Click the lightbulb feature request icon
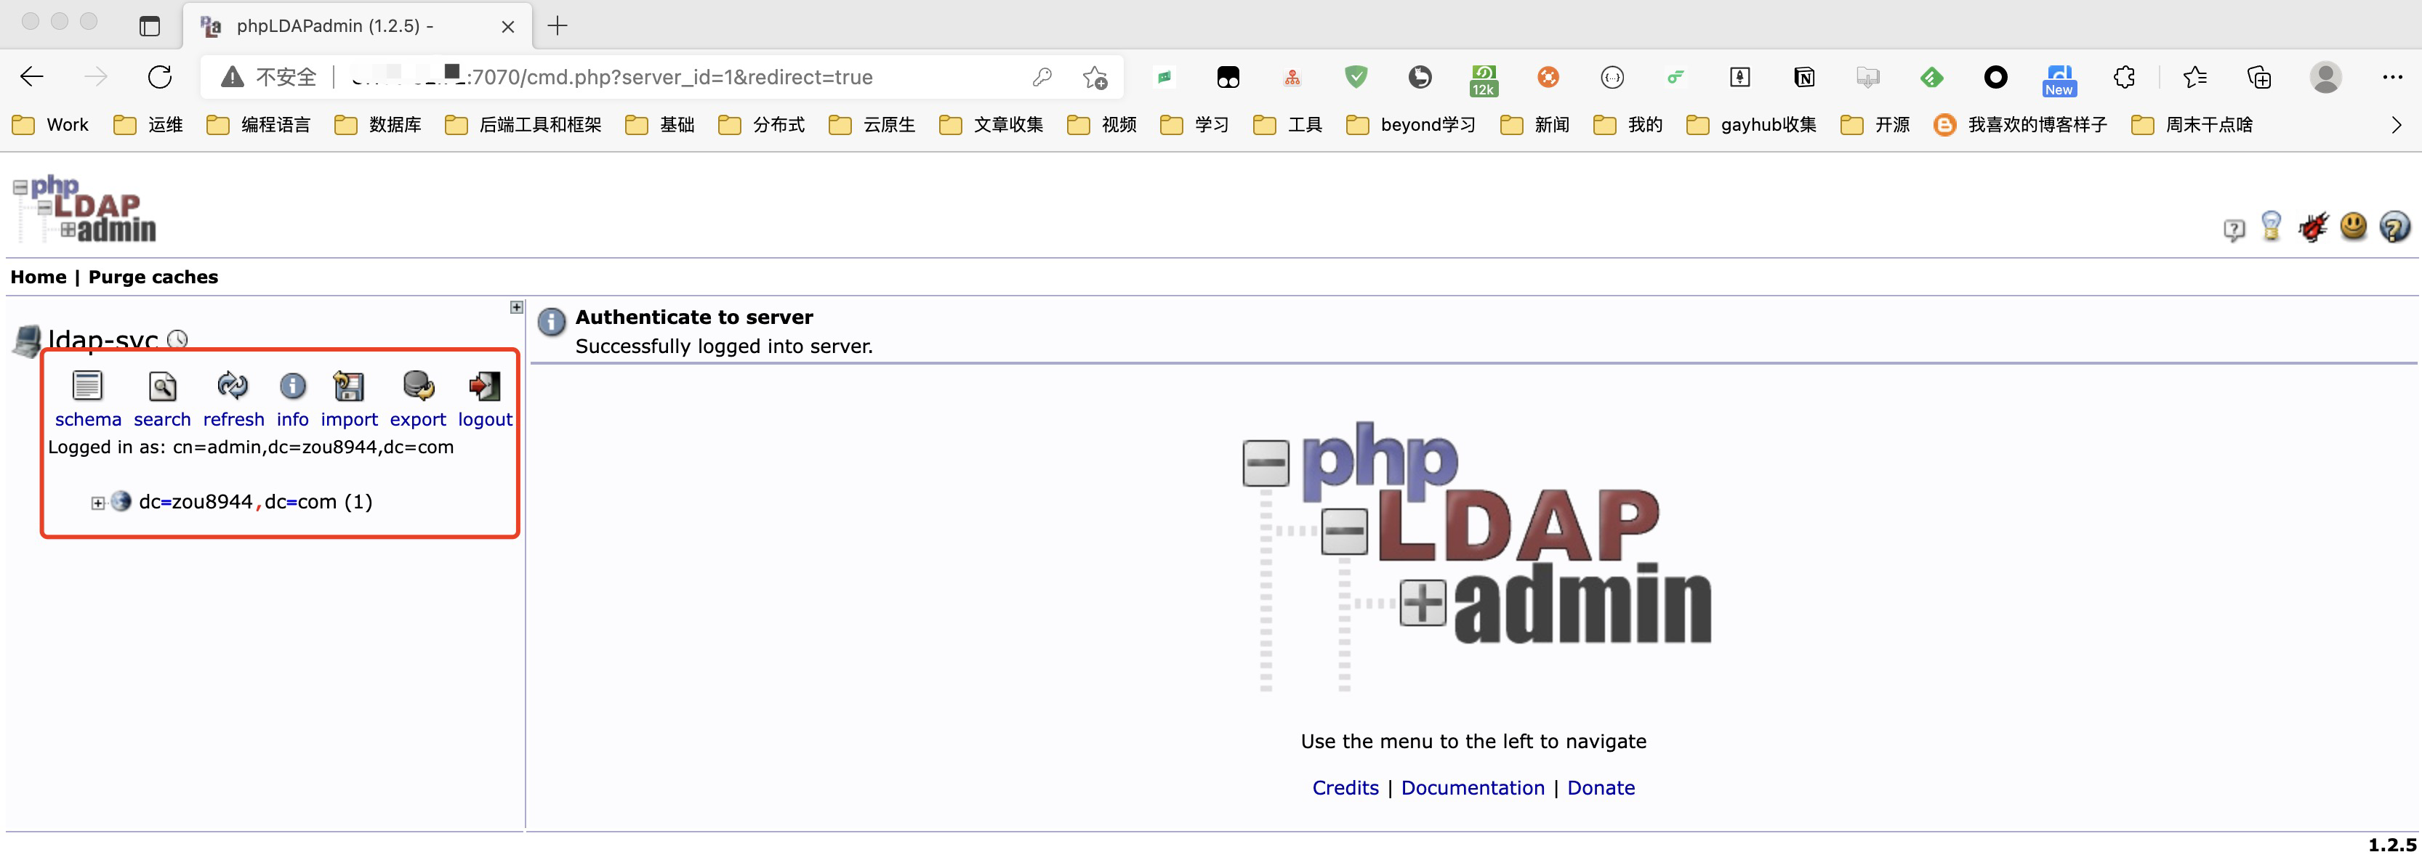Viewport: 2422px width, 860px height. pyautogui.click(x=2271, y=227)
